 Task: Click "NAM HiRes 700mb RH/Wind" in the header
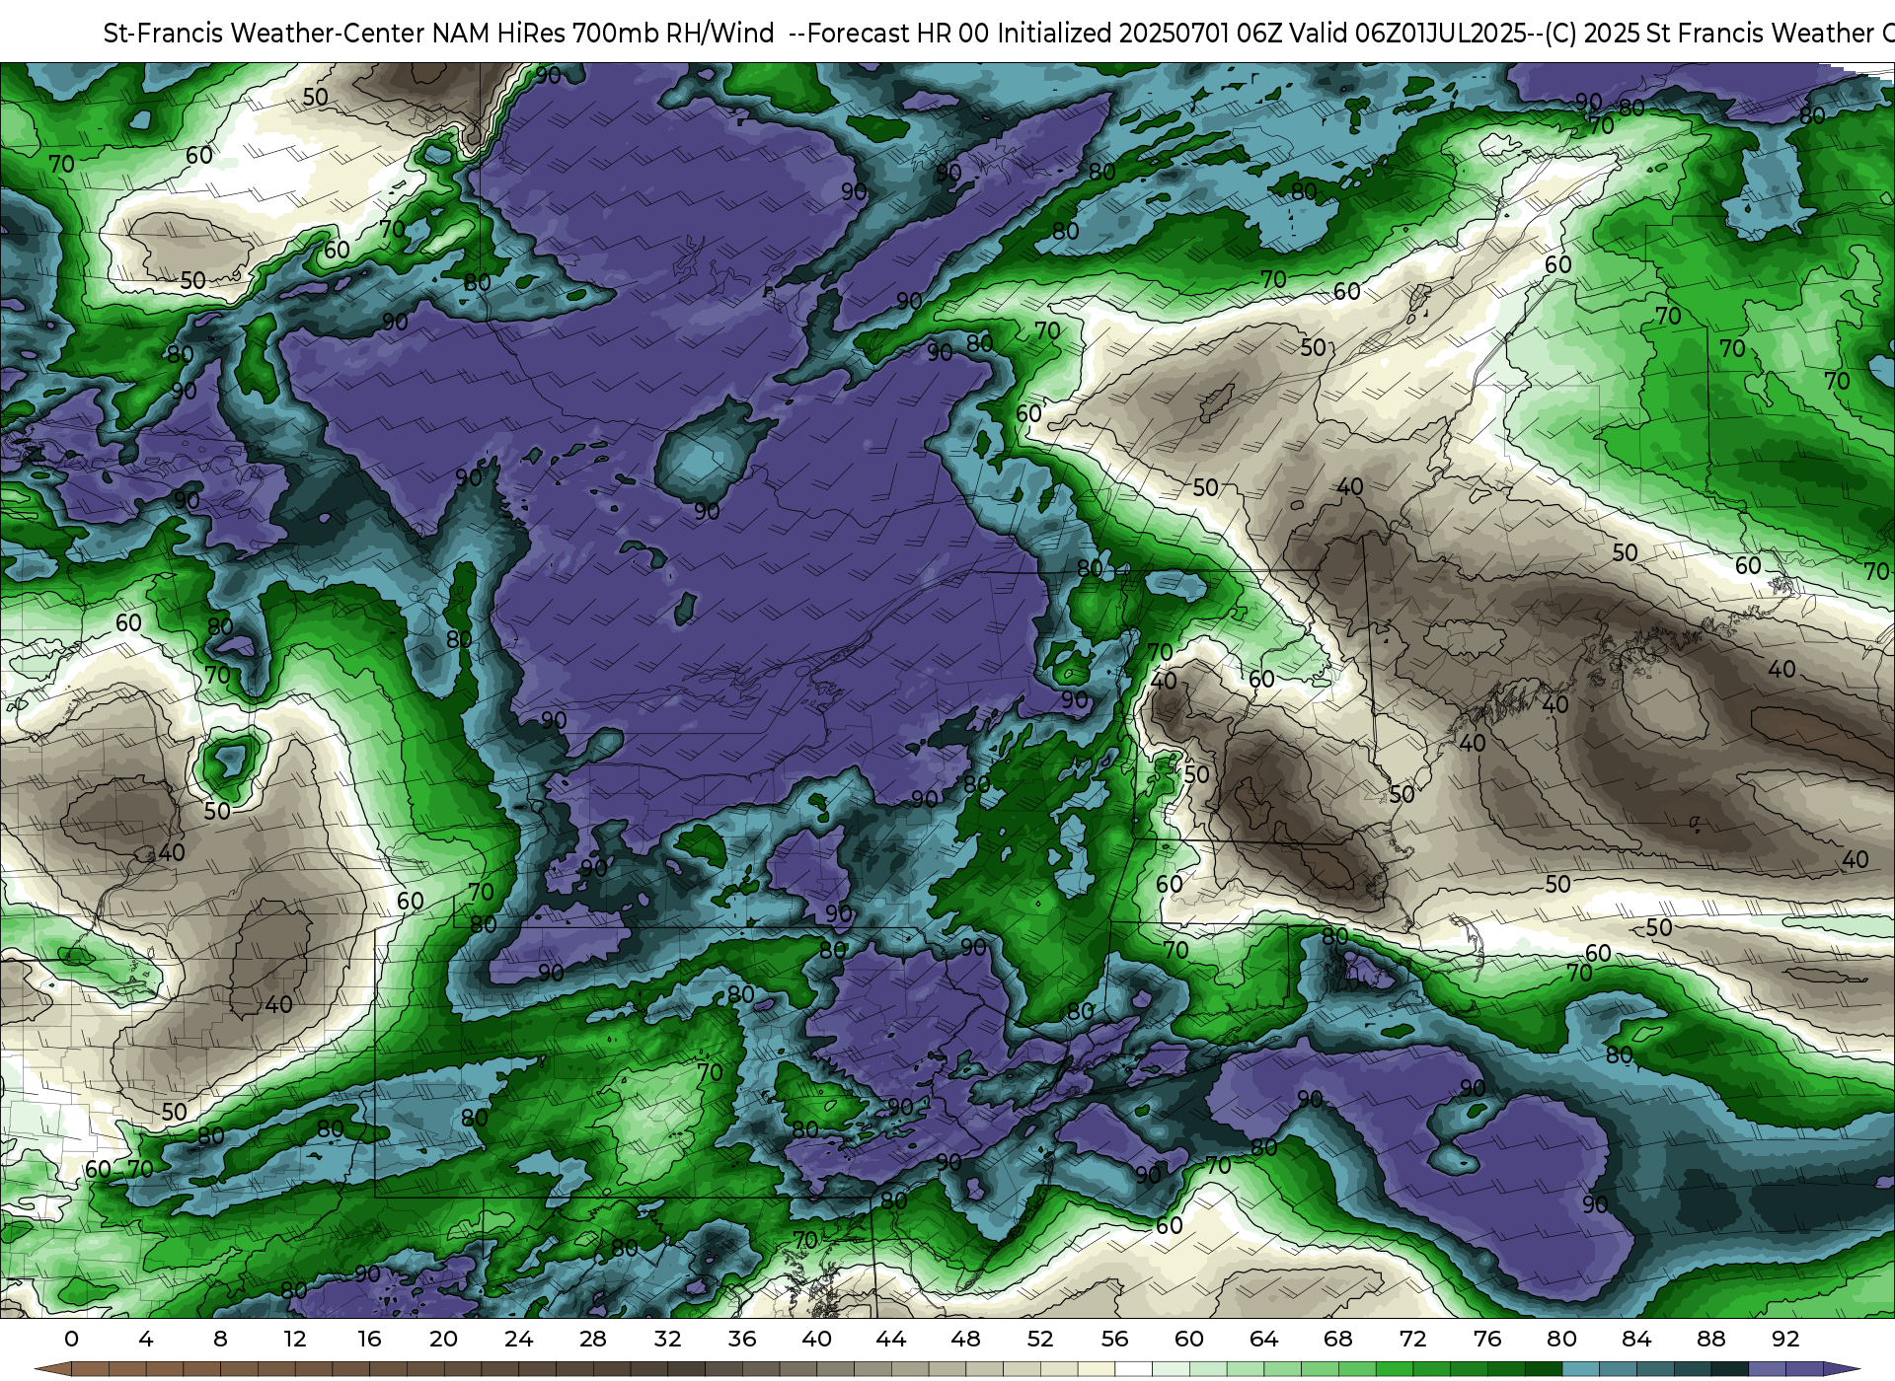coord(603,34)
